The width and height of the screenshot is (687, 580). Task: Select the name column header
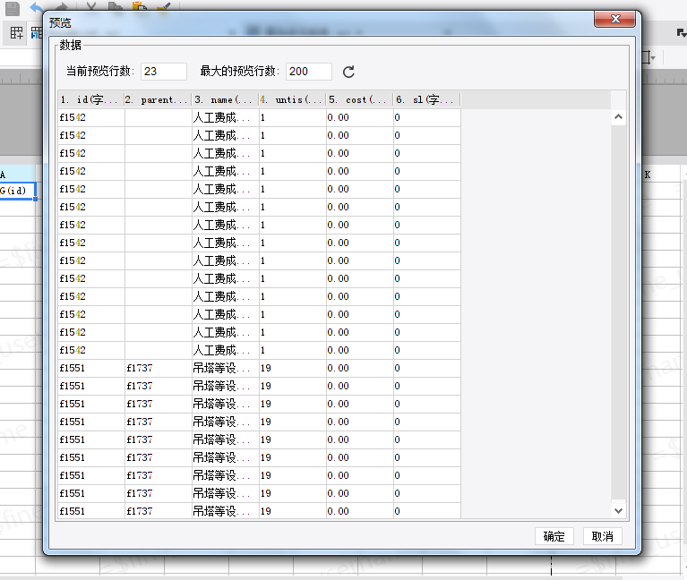click(225, 100)
